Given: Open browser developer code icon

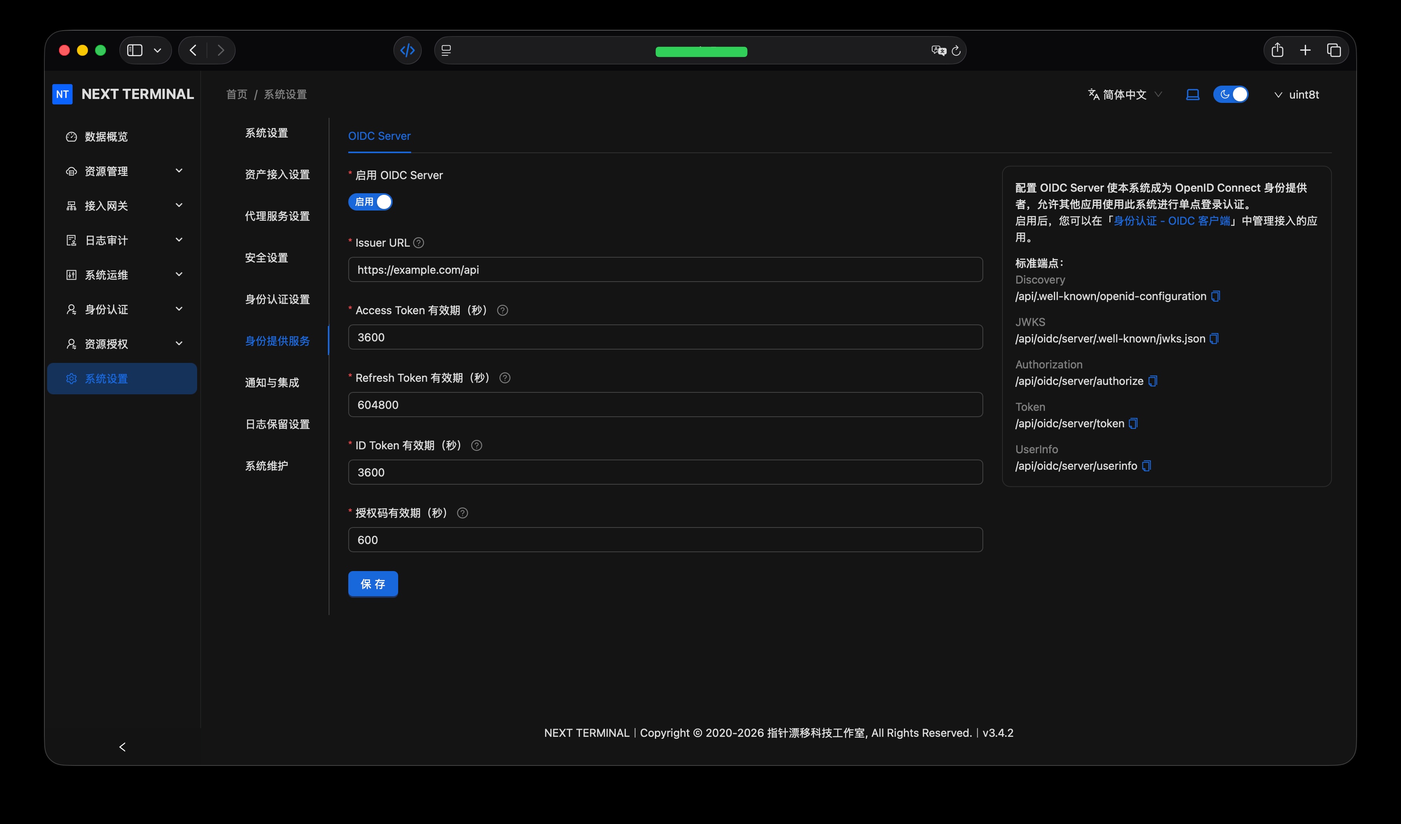Looking at the screenshot, I should pyautogui.click(x=408, y=51).
